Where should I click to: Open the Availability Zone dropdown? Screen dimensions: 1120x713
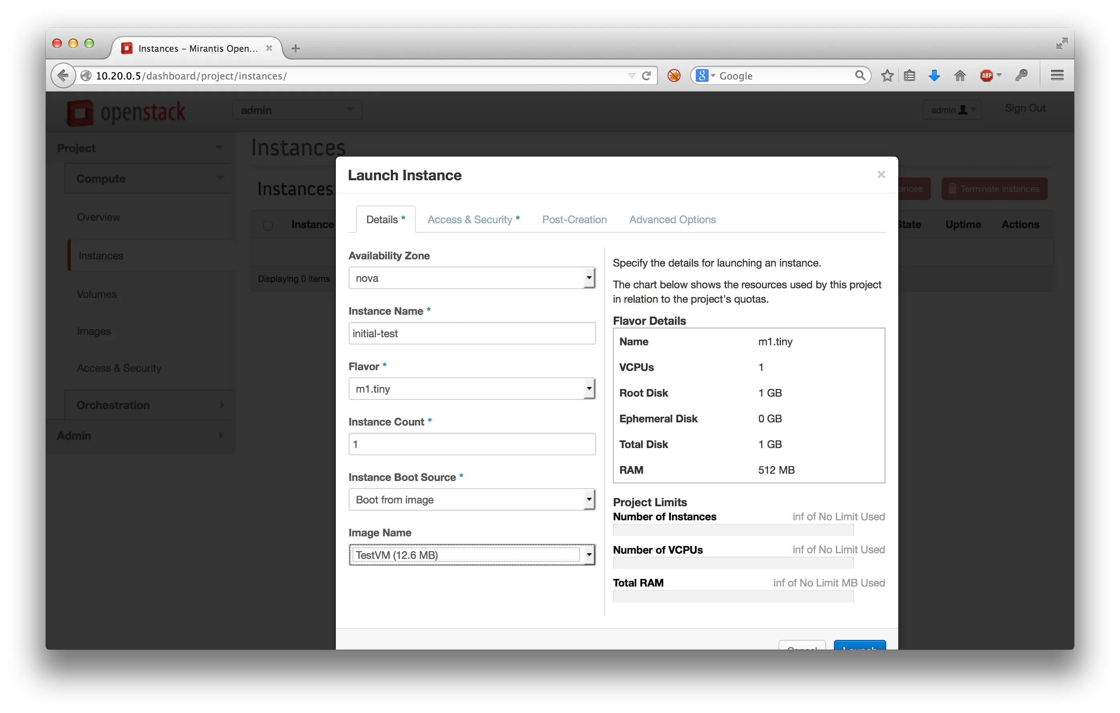[x=472, y=278]
